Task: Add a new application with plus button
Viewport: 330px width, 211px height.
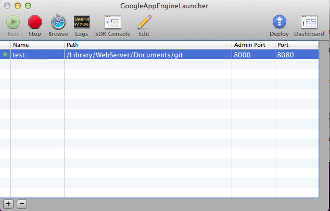Action: 8,204
